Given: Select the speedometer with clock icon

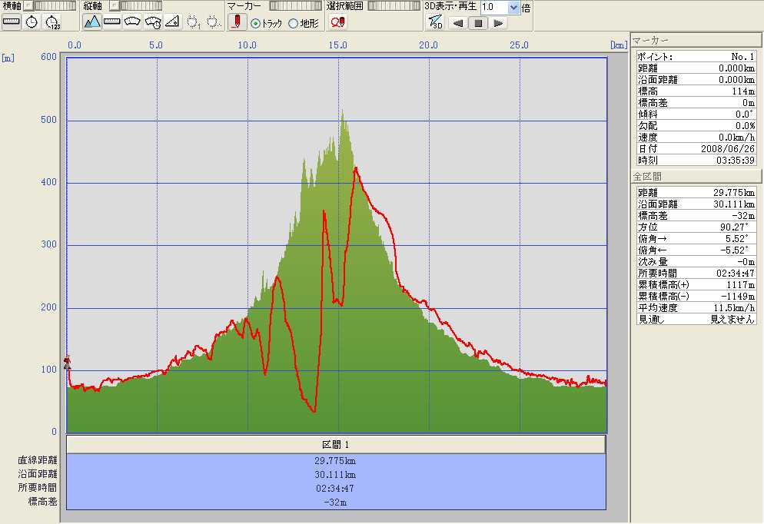Looking at the screenshot, I should coord(153,22).
